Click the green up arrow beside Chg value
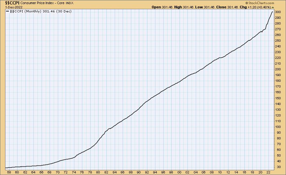The width and height of the screenshot is (286, 175). 273,7
